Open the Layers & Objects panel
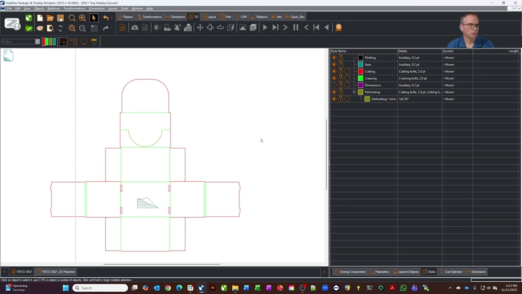The width and height of the screenshot is (522, 294). tap(406, 272)
